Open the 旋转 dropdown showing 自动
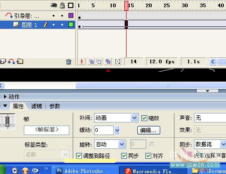This screenshot has height=174, width=226. (110, 144)
